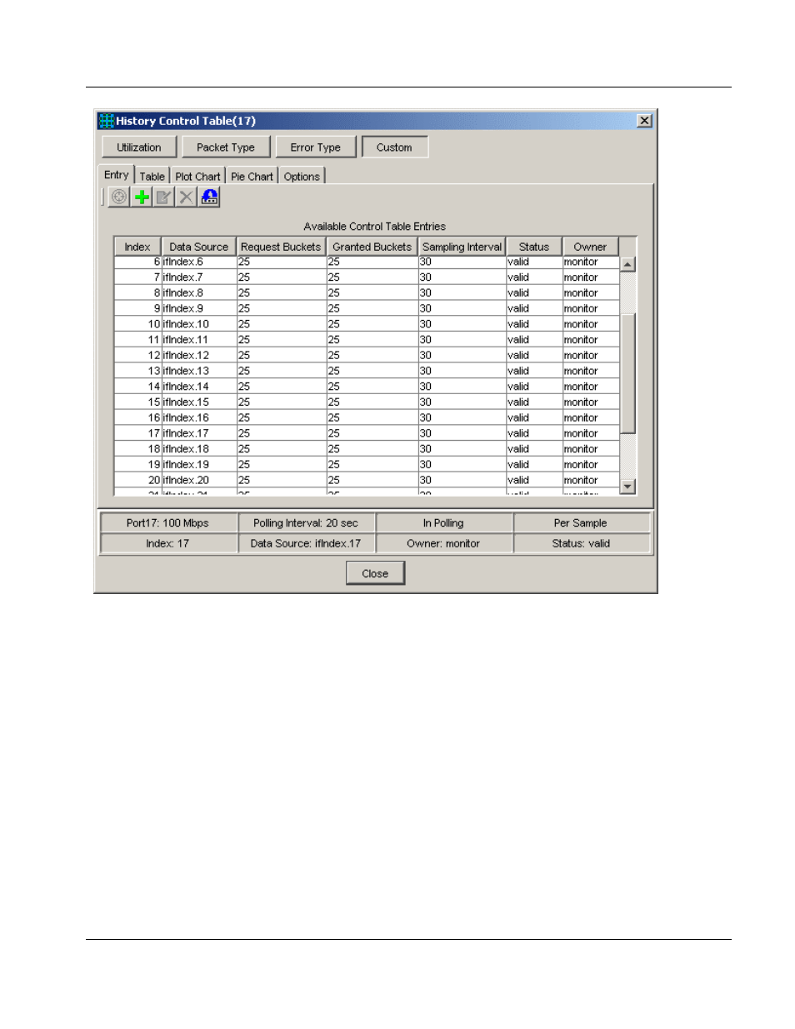
Task: Sort by Request Buckets column header
Action: click(281, 247)
